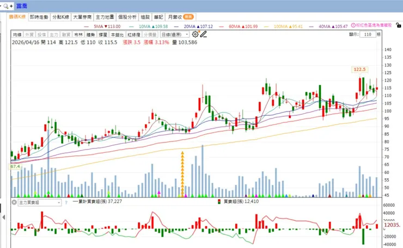Image resolution: width=403 pixels, height=248 pixels.
Task: Switch to the 大量券商 tab
Action: [x=82, y=17]
